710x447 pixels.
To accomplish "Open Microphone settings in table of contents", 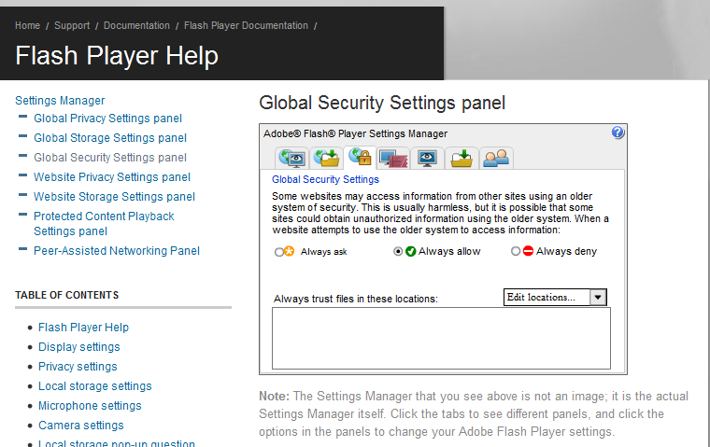I will [90, 405].
